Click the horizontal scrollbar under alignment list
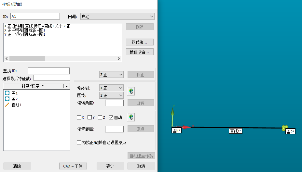The width and height of the screenshot is (302, 172). click(x=27, y=59)
